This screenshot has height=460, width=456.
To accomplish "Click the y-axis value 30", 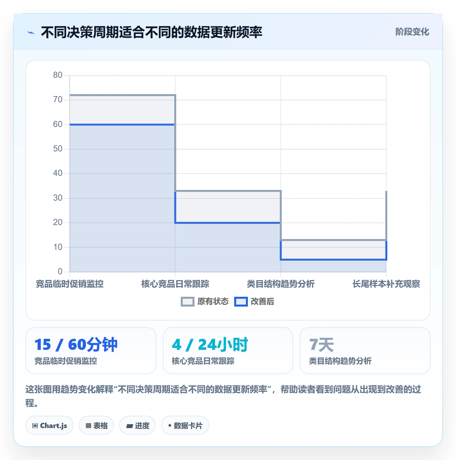I will (58, 198).
